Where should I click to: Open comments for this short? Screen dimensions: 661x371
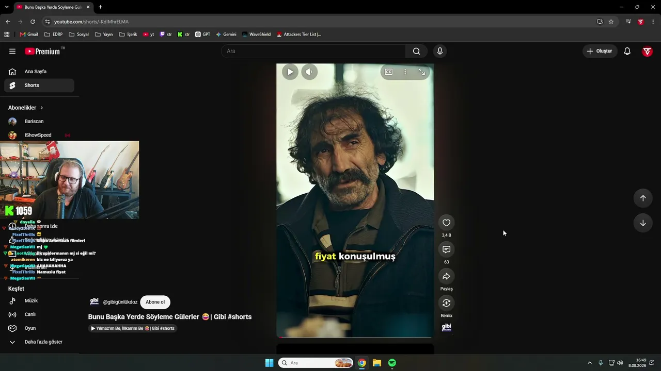point(447,249)
